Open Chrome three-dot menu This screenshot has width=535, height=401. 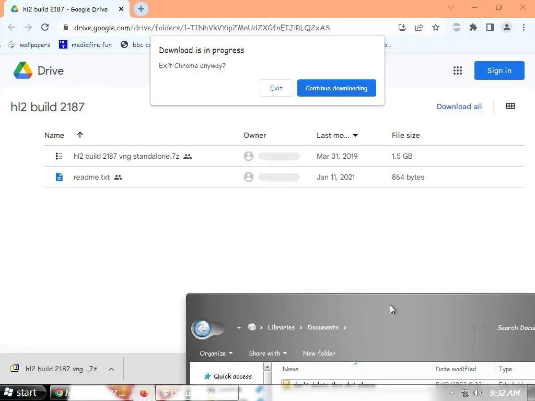[x=524, y=27]
